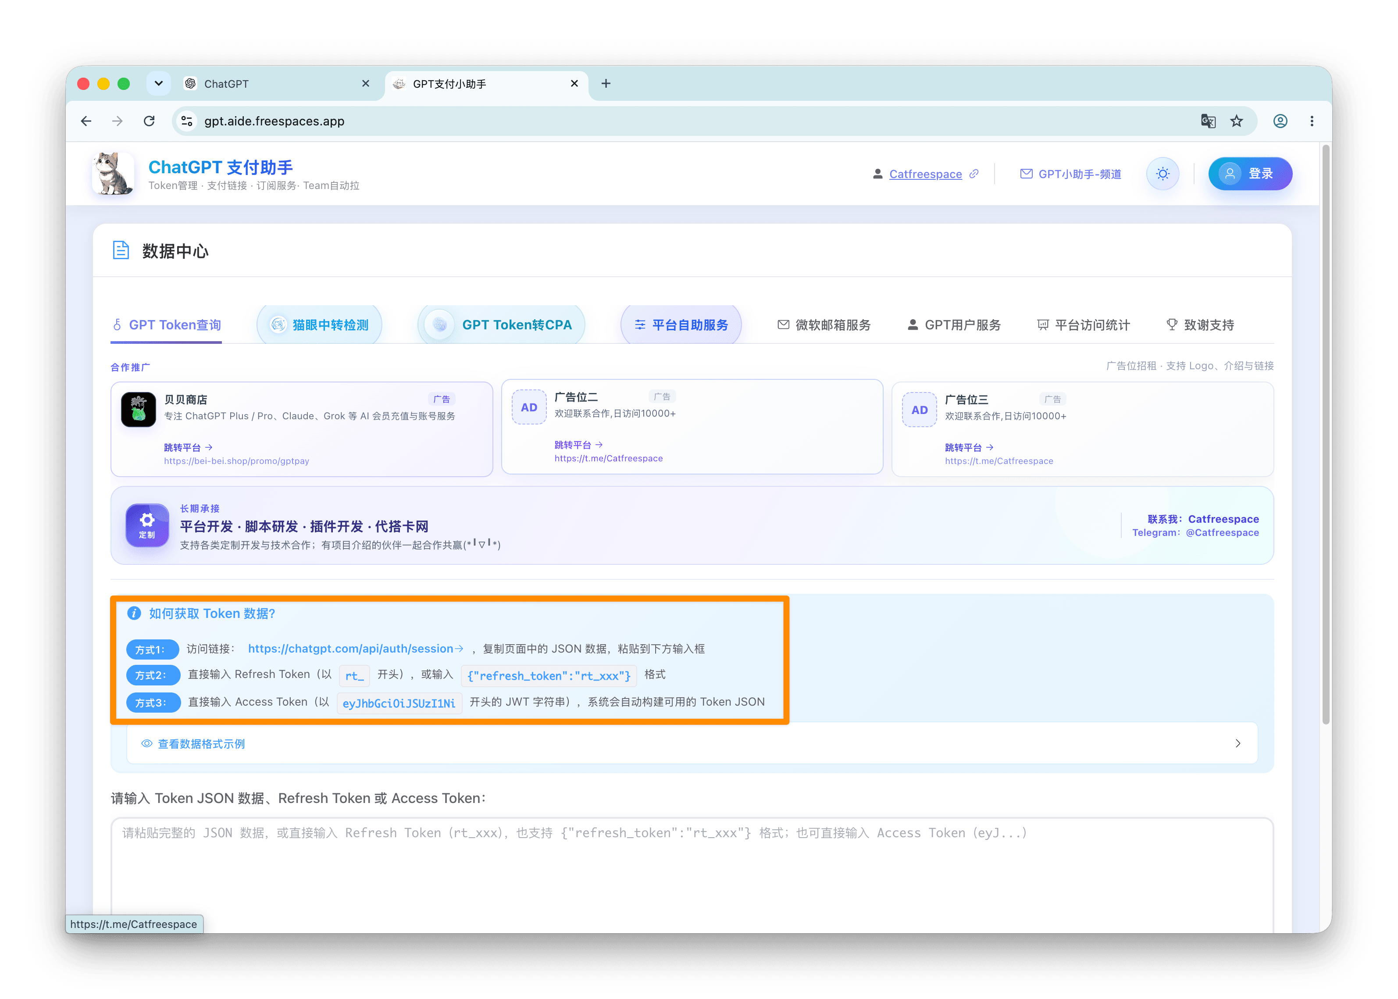The image size is (1398, 999).
Task: Click the browser back arrow
Action: click(x=86, y=121)
